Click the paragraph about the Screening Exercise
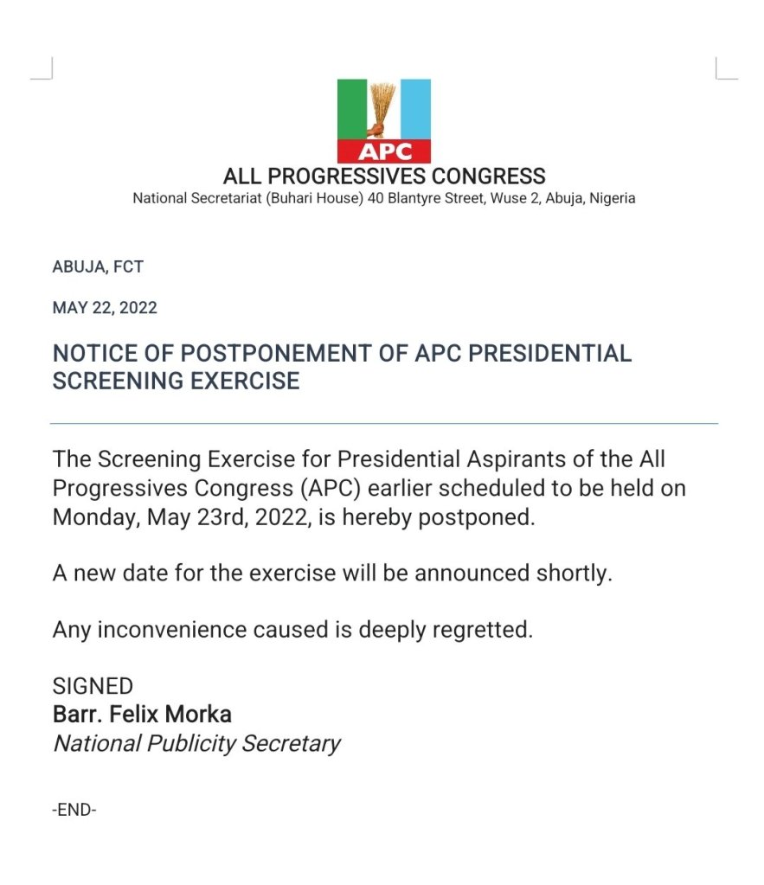The height and width of the screenshot is (885, 764). [369, 488]
